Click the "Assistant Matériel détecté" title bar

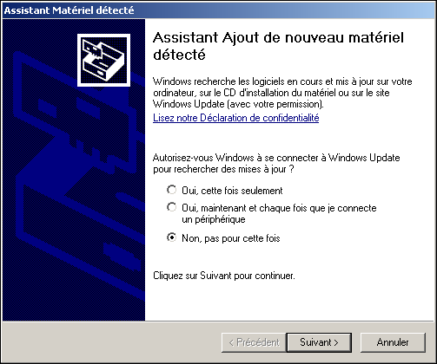click(x=218, y=10)
